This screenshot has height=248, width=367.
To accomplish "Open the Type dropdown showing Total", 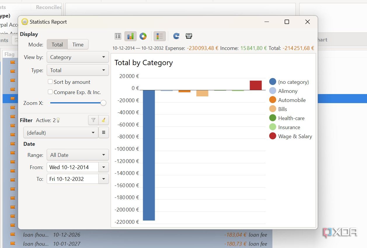I will click(x=78, y=70).
